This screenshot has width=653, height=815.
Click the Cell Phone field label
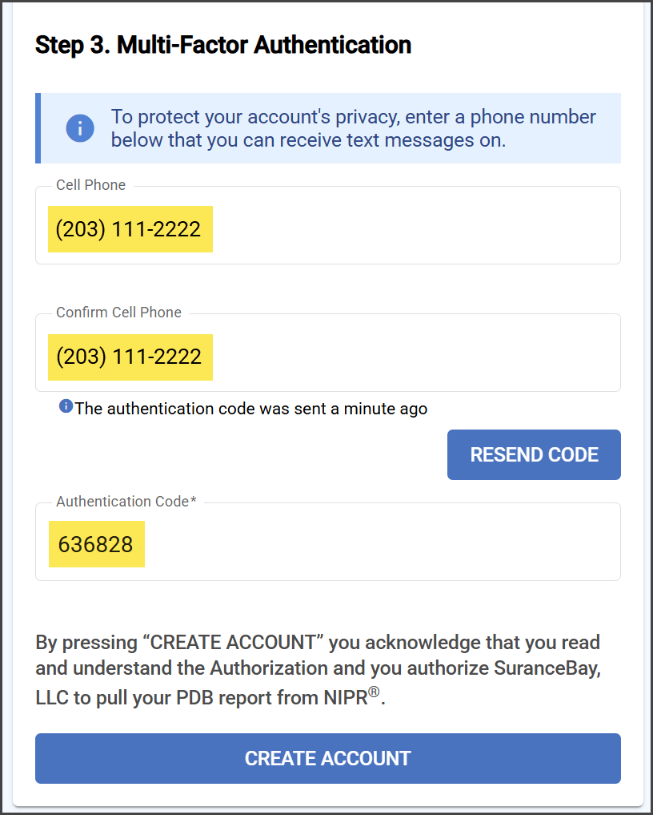click(91, 185)
